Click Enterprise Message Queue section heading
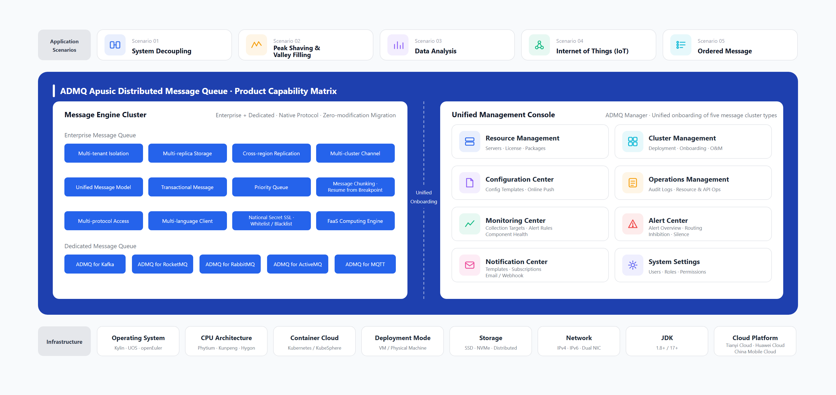 click(100, 135)
